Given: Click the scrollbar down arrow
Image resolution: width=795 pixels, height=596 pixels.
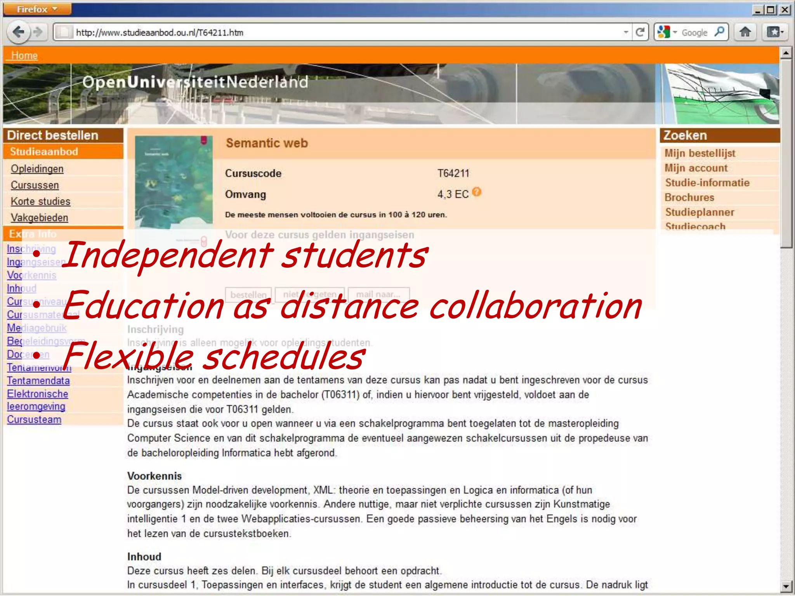Looking at the screenshot, I should click(786, 586).
